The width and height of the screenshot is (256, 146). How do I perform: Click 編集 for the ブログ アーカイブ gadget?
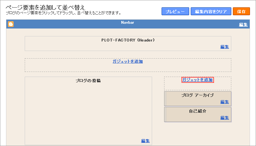225,102
